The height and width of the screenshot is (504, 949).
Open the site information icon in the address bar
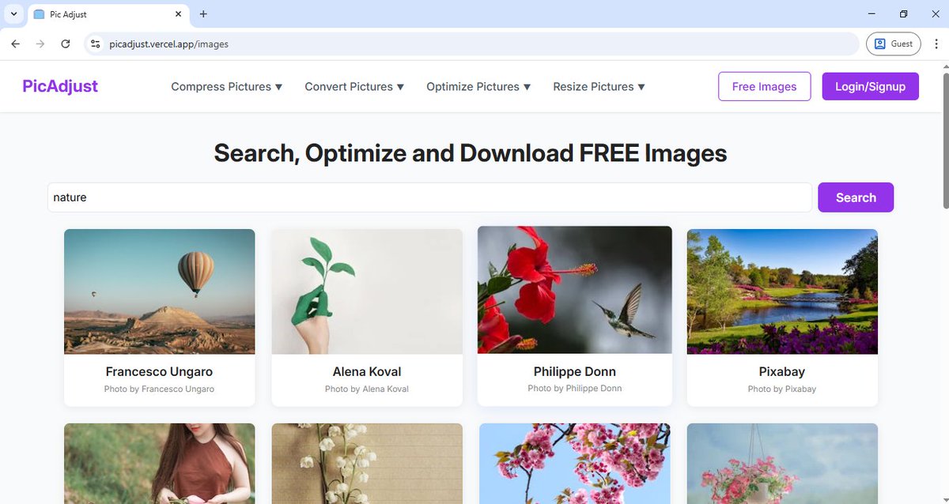point(96,44)
